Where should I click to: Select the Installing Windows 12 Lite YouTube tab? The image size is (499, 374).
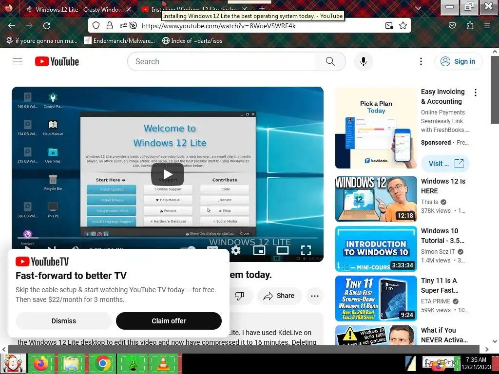point(194,9)
